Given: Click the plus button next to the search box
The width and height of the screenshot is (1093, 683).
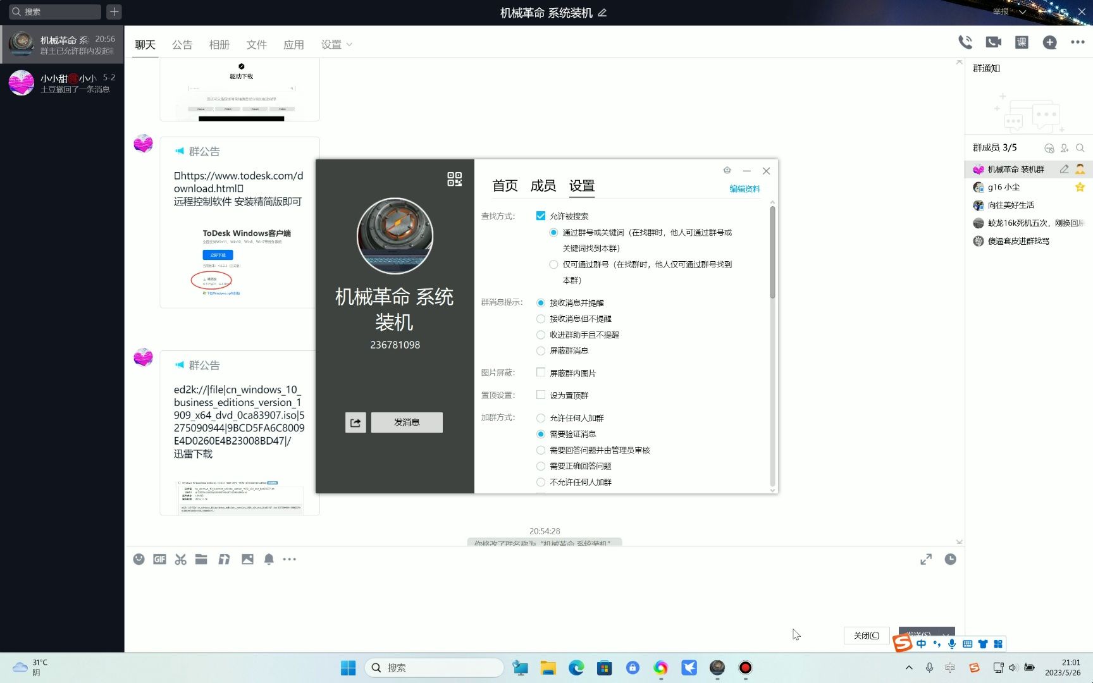Looking at the screenshot, I should 114,11.
